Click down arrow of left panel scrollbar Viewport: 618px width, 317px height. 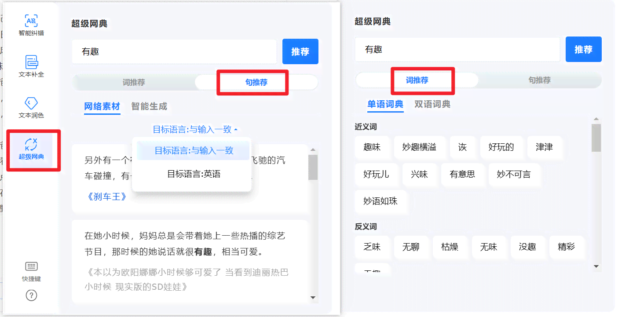tap(313, 298)
